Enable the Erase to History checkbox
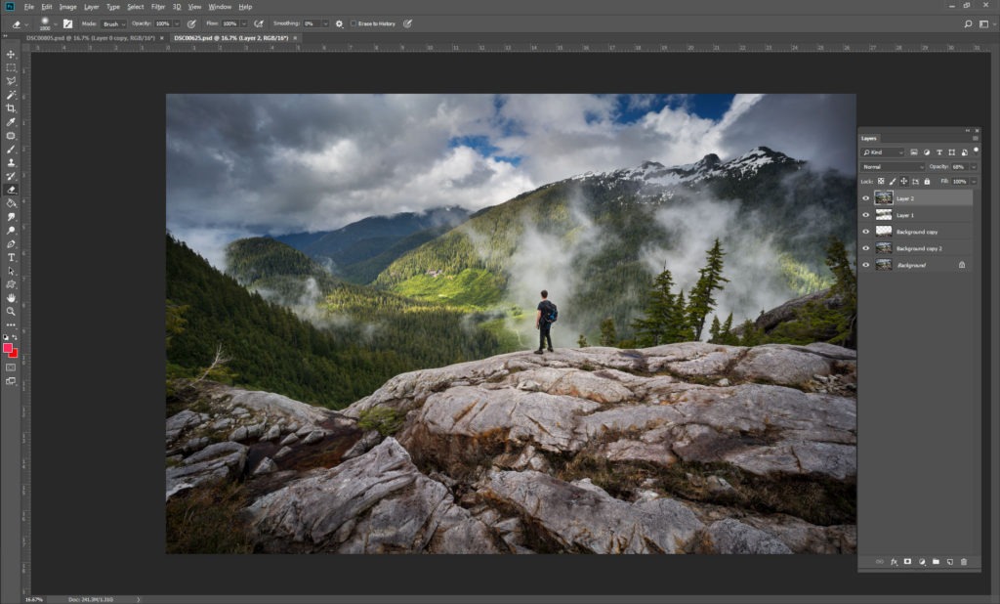The height and width of the screenshot is (604, 1000). pyautogui.click(x=354, y=23)
